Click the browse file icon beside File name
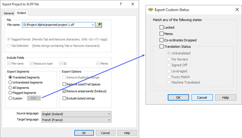 coord(99,25)
